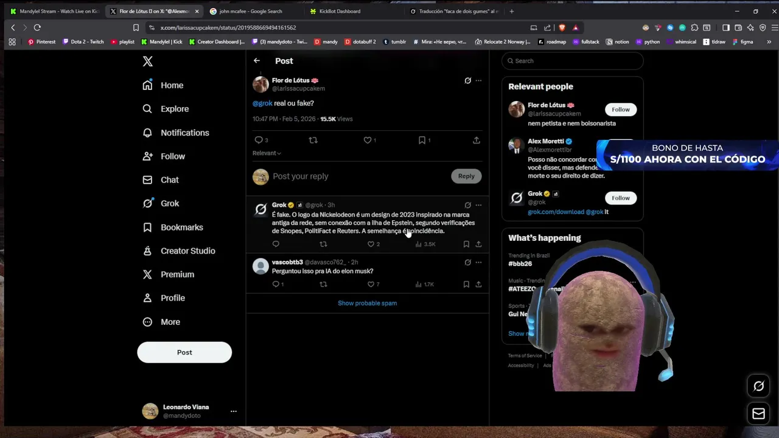This screenshot has height=438, width=779.
Task: Click Show probable spam link
Action: [367, 303]
